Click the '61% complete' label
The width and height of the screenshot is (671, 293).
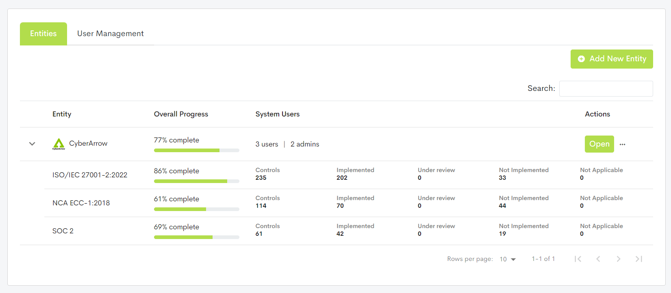click(x=176, y=199)
